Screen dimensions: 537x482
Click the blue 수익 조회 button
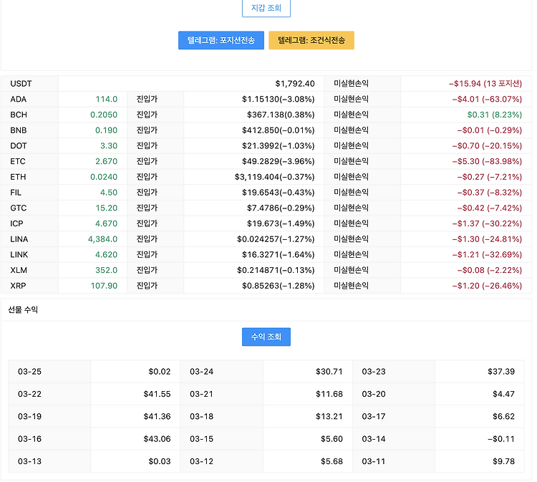pos(266,337)
